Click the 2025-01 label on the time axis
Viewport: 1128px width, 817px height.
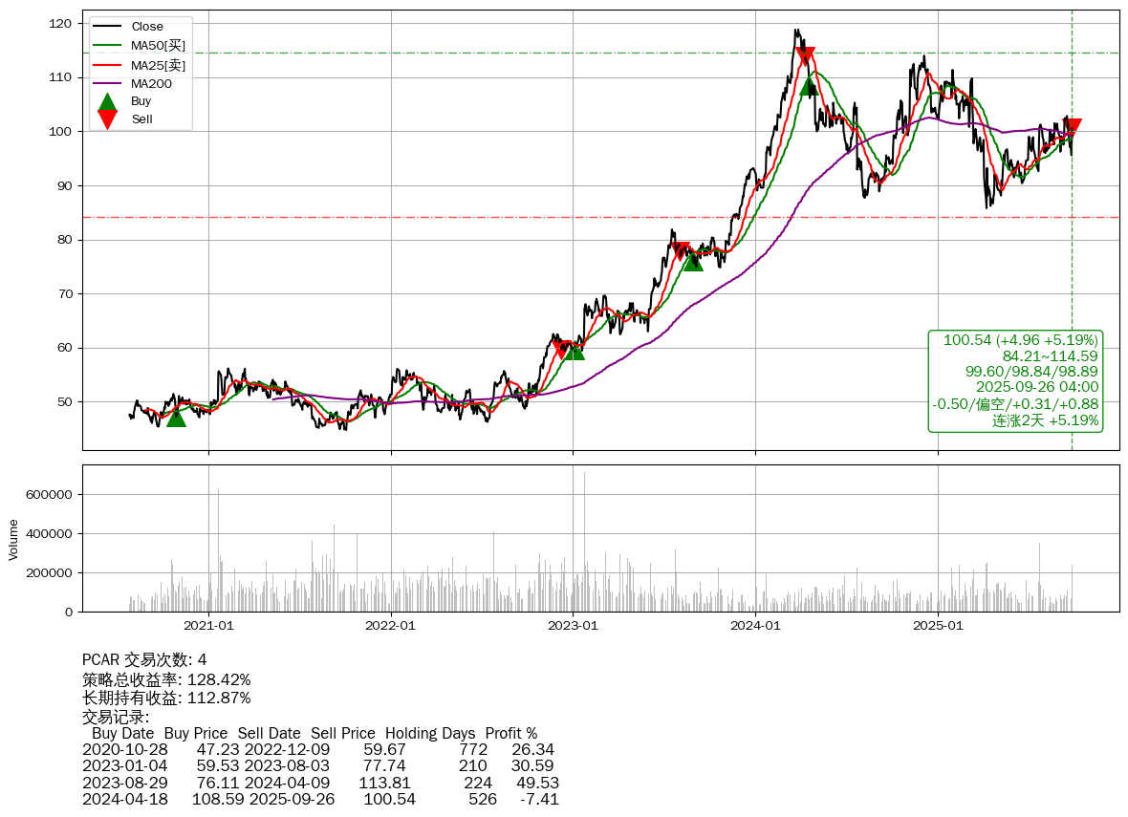[938, 626]
